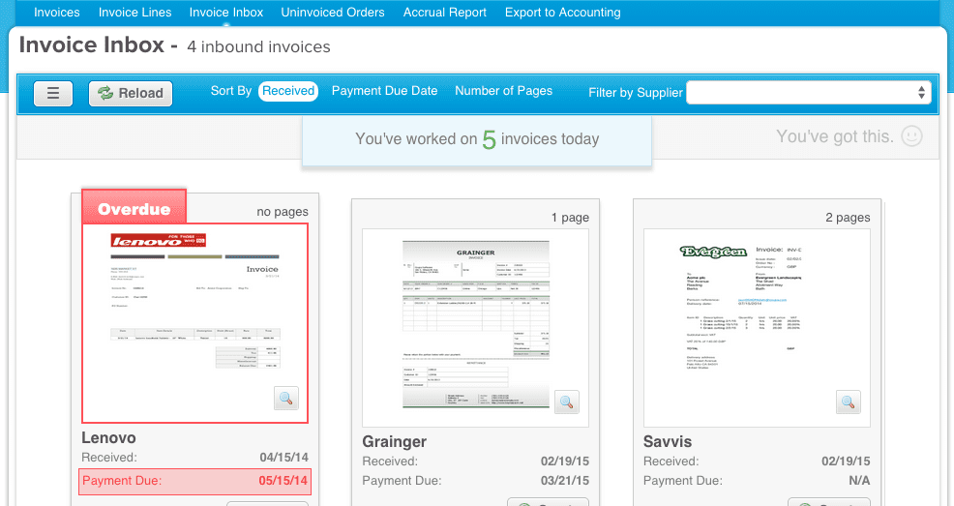Magnify the Lenovo invoice preview
This screenshot has width=954, height=506.
click(286, 399)
